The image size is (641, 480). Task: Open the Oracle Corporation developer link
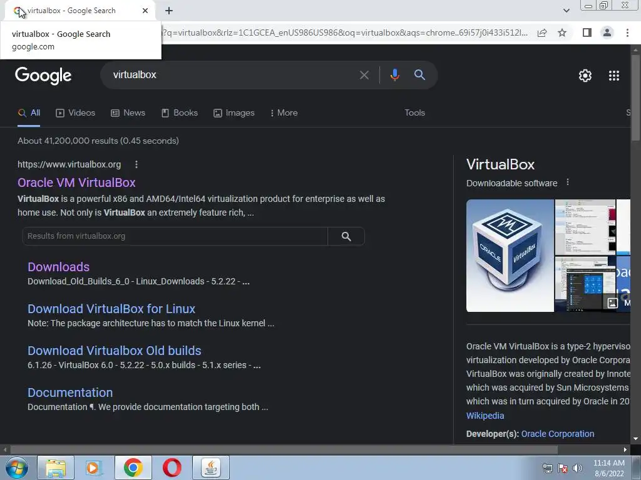tap(558, 434)
